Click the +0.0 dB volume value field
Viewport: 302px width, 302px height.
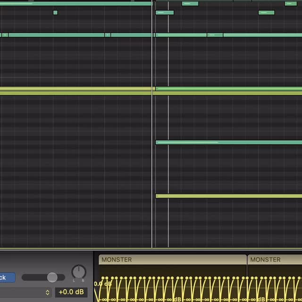pos(71,292)
